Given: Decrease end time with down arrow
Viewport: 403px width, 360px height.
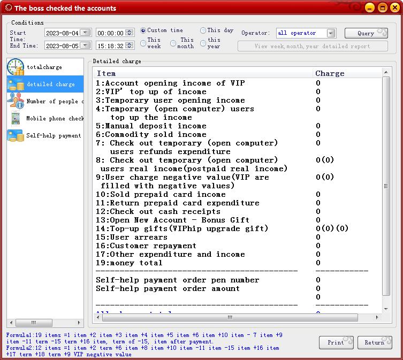Looking at the screenshot, I should pyautogui.click(x=130, y=47).
